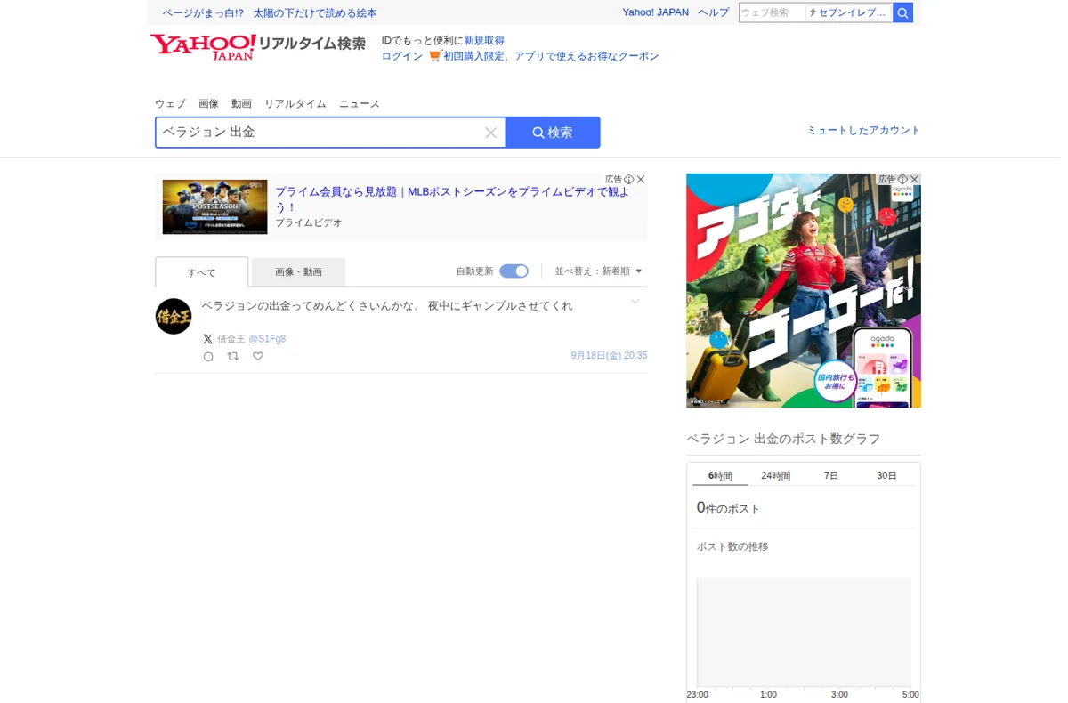1068x703 pixels.
Task: Select 24時間 graph tab
Action: [775, 475]
